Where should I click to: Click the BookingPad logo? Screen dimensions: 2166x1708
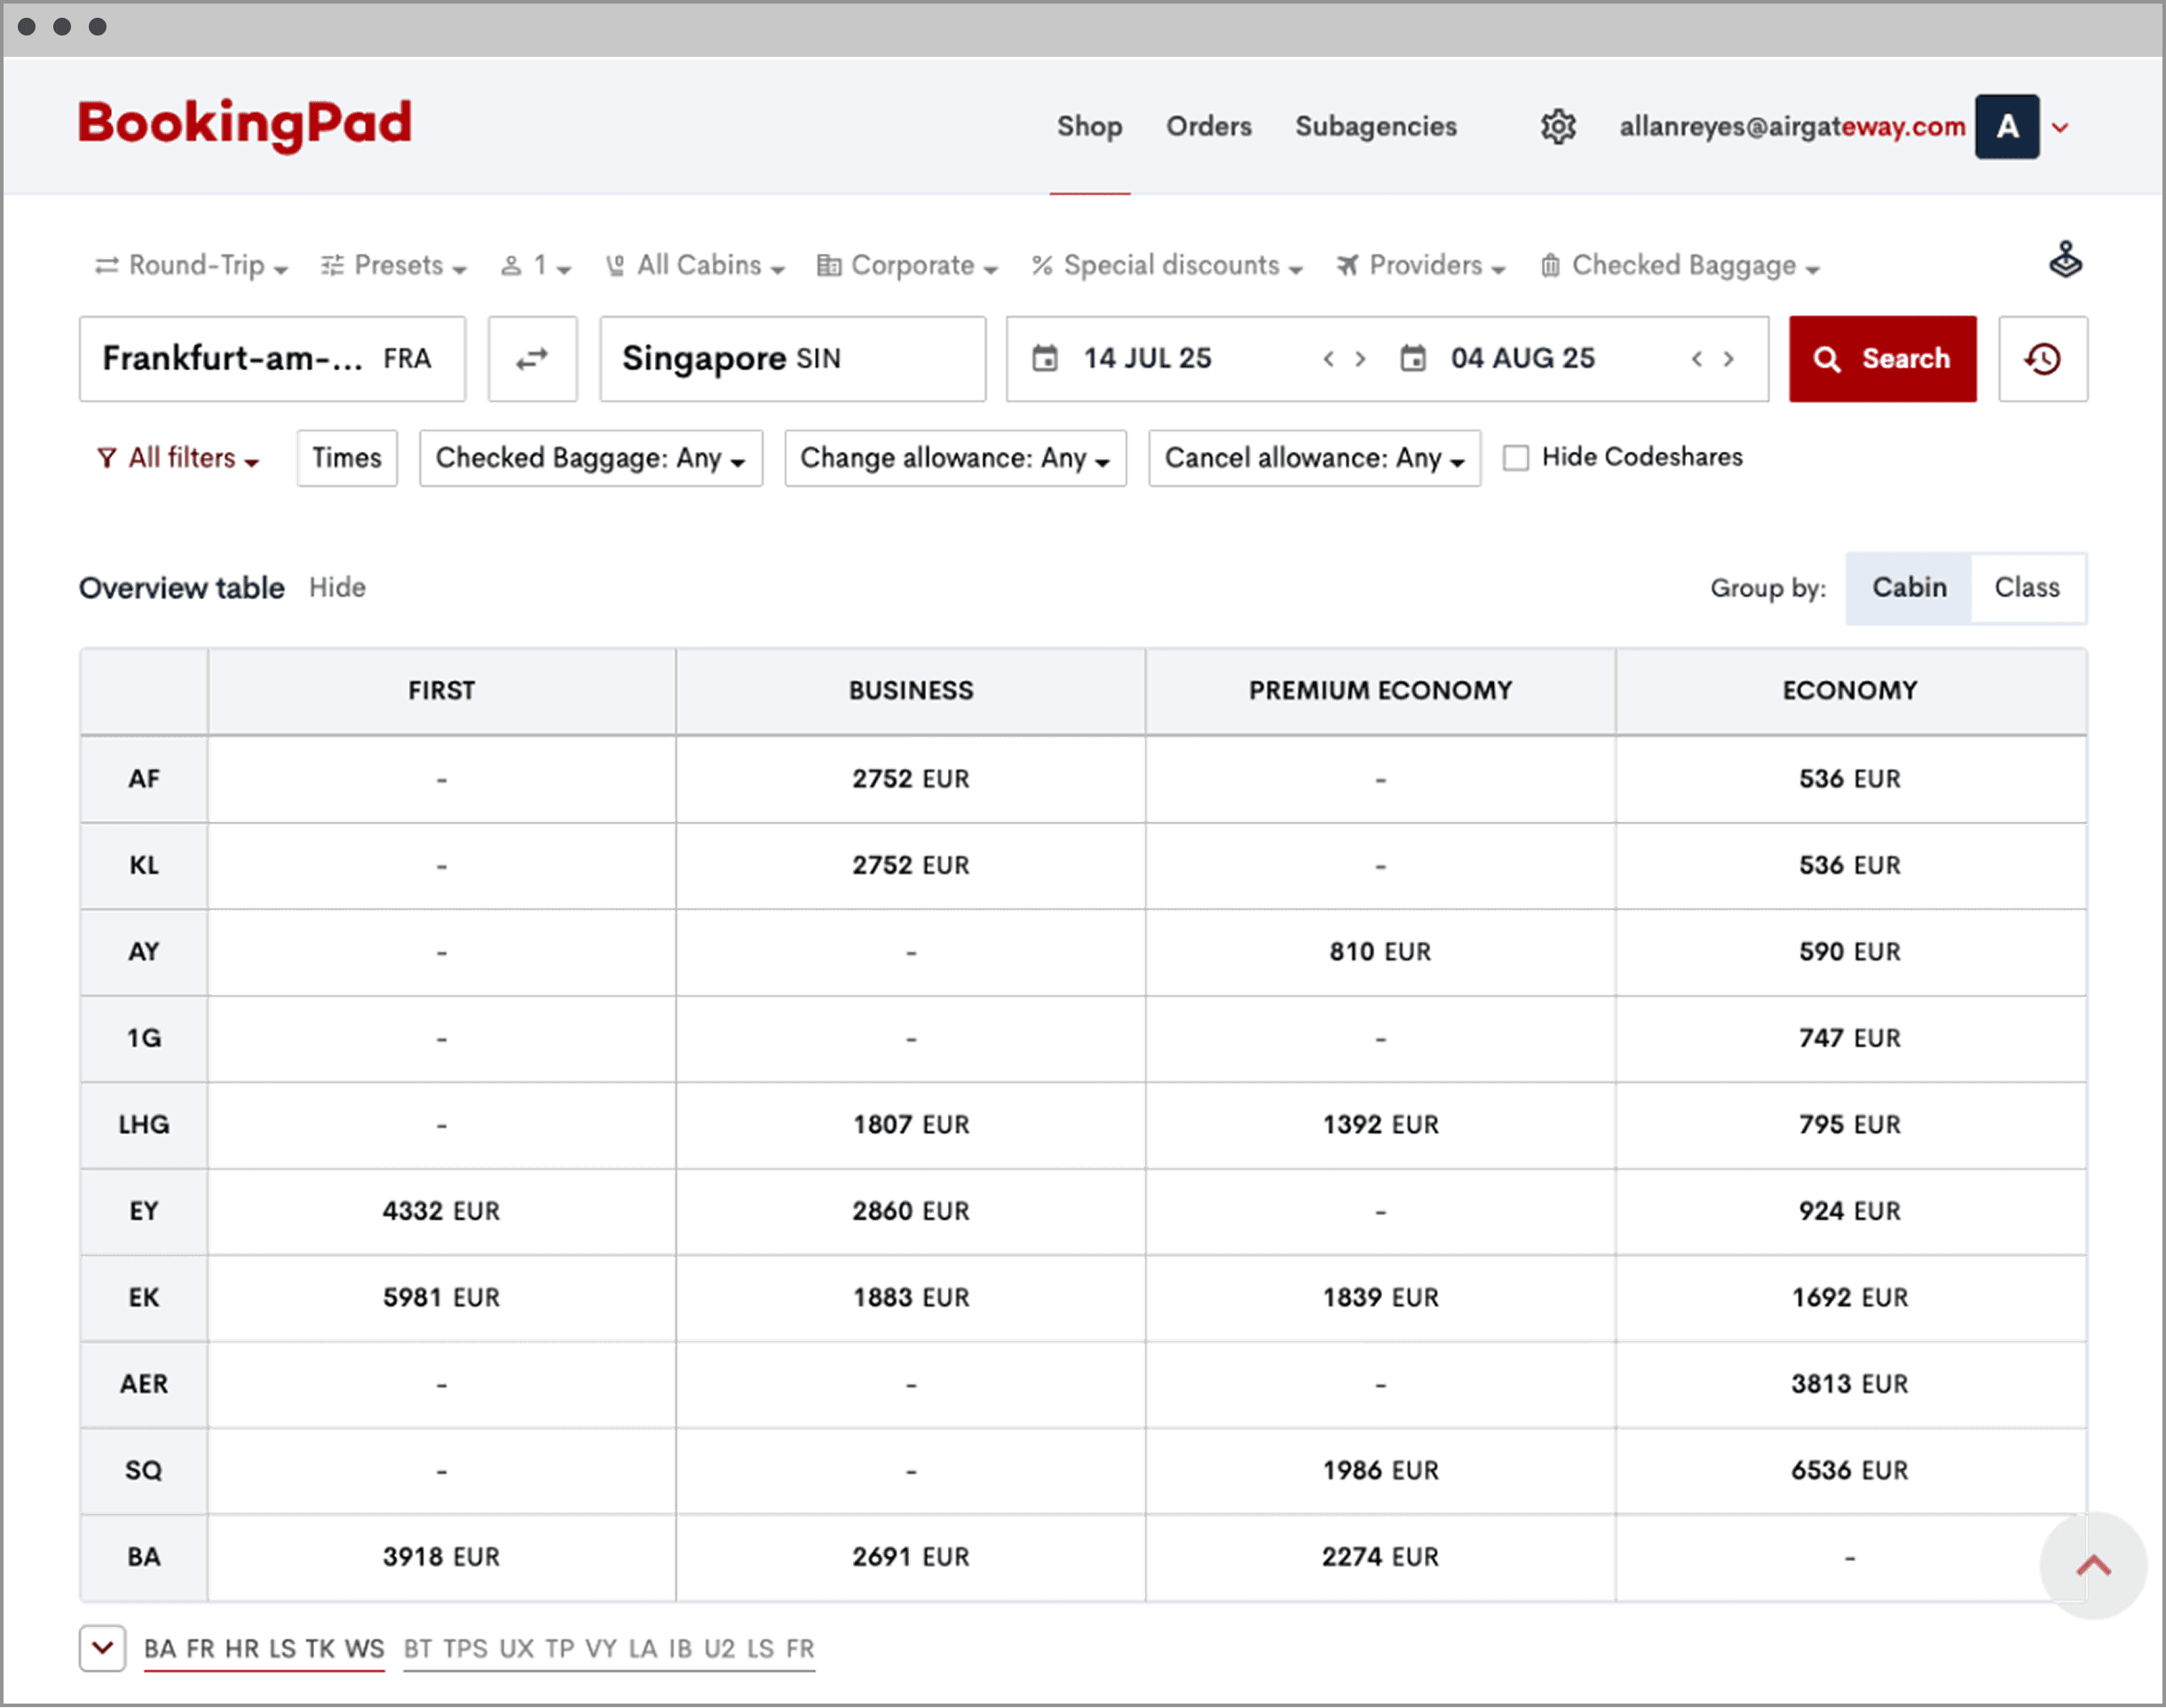tap(245, 124)
